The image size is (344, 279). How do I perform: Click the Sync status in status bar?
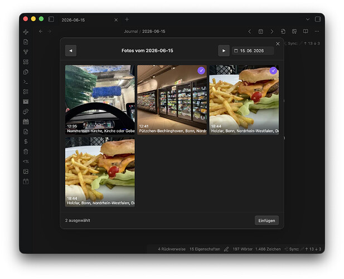pyautogui.click(x=303, y=249)
